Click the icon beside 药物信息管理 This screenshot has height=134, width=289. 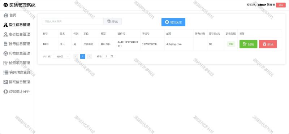tap(6, 53)
